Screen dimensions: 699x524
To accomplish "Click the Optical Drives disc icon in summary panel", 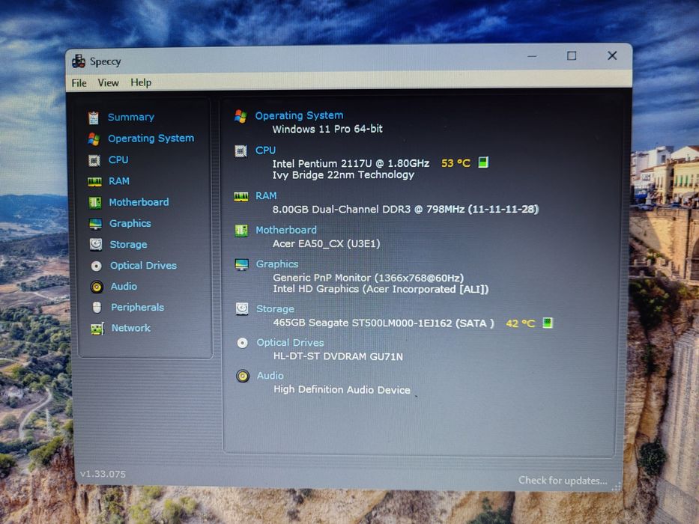I will tap(243, 343).
